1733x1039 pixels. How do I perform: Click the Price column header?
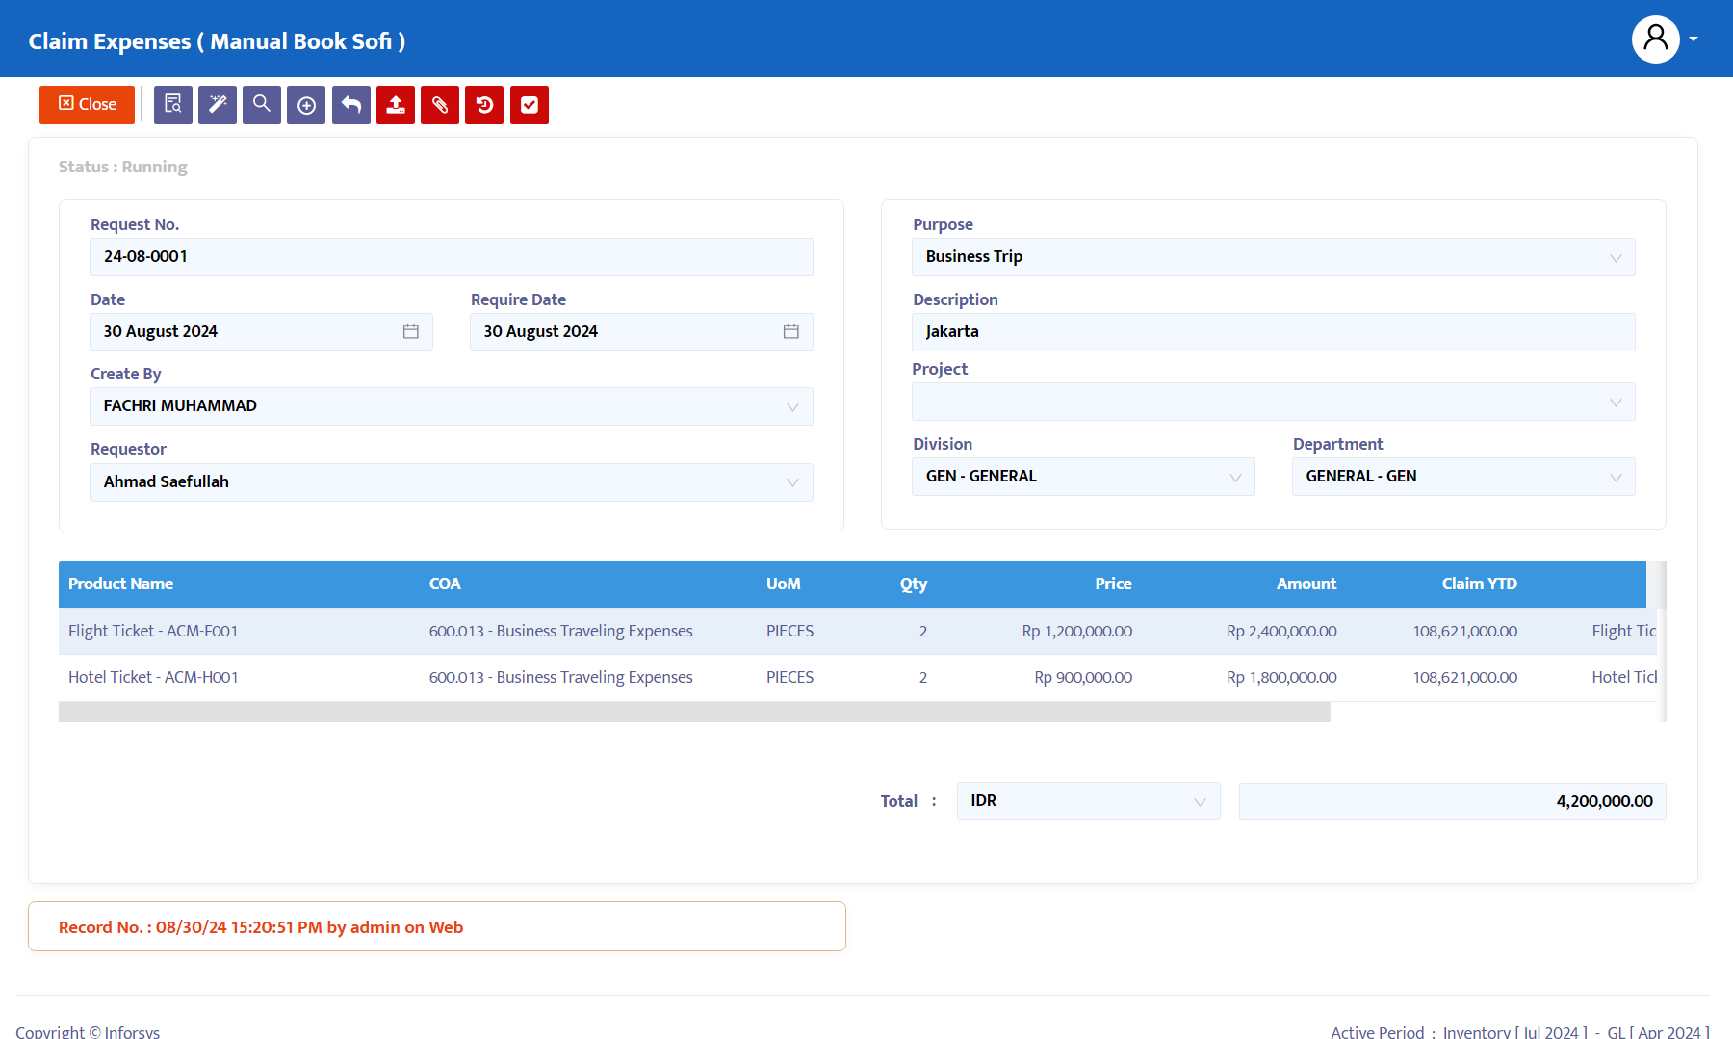pos(1113,584)
